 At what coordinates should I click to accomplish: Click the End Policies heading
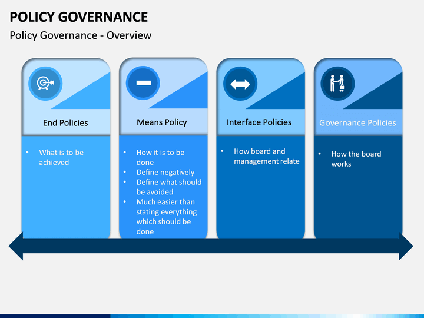[x=65, y=122]
